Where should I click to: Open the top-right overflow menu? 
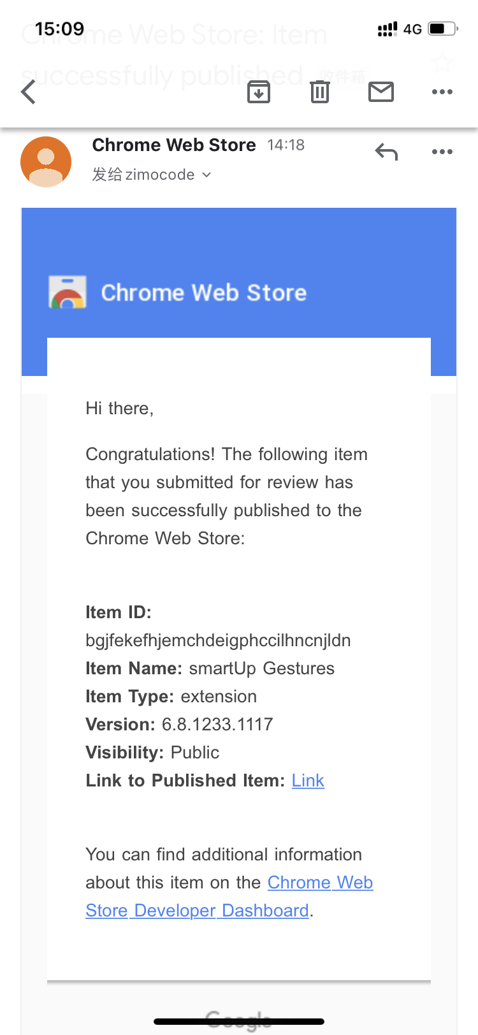442,92
